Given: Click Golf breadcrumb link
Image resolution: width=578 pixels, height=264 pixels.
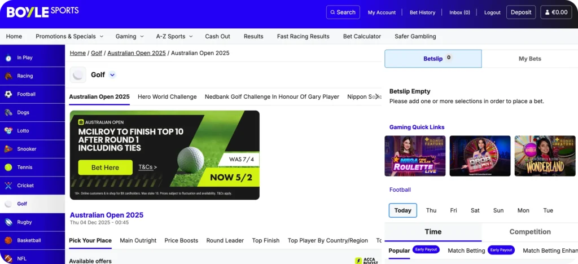Looking at the screenshot, I should point(97,53).
